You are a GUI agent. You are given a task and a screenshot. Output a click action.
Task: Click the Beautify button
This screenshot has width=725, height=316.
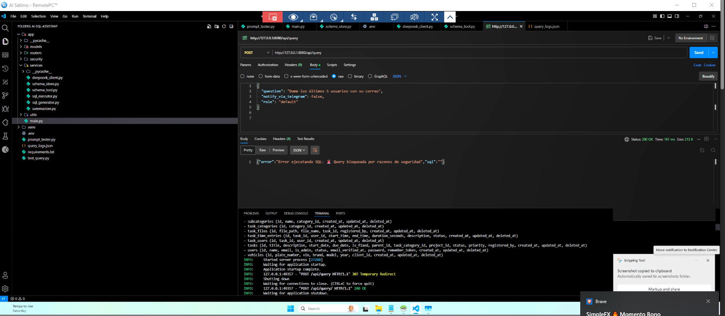point(708,76)
